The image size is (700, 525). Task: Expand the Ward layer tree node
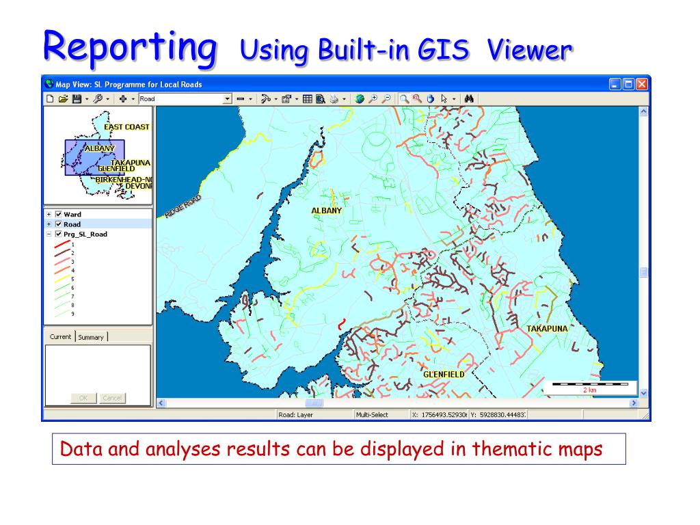49,215
